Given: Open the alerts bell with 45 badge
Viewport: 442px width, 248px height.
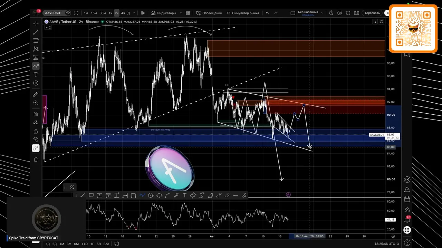Looking at the screenshot, I should tap(407, 220).
